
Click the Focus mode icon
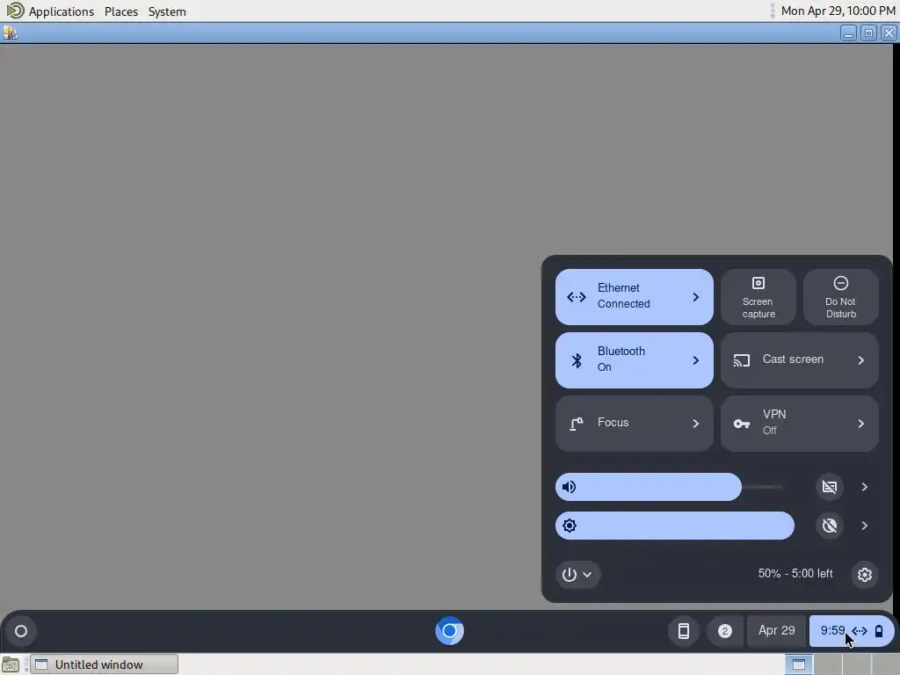tap(577, 424)
